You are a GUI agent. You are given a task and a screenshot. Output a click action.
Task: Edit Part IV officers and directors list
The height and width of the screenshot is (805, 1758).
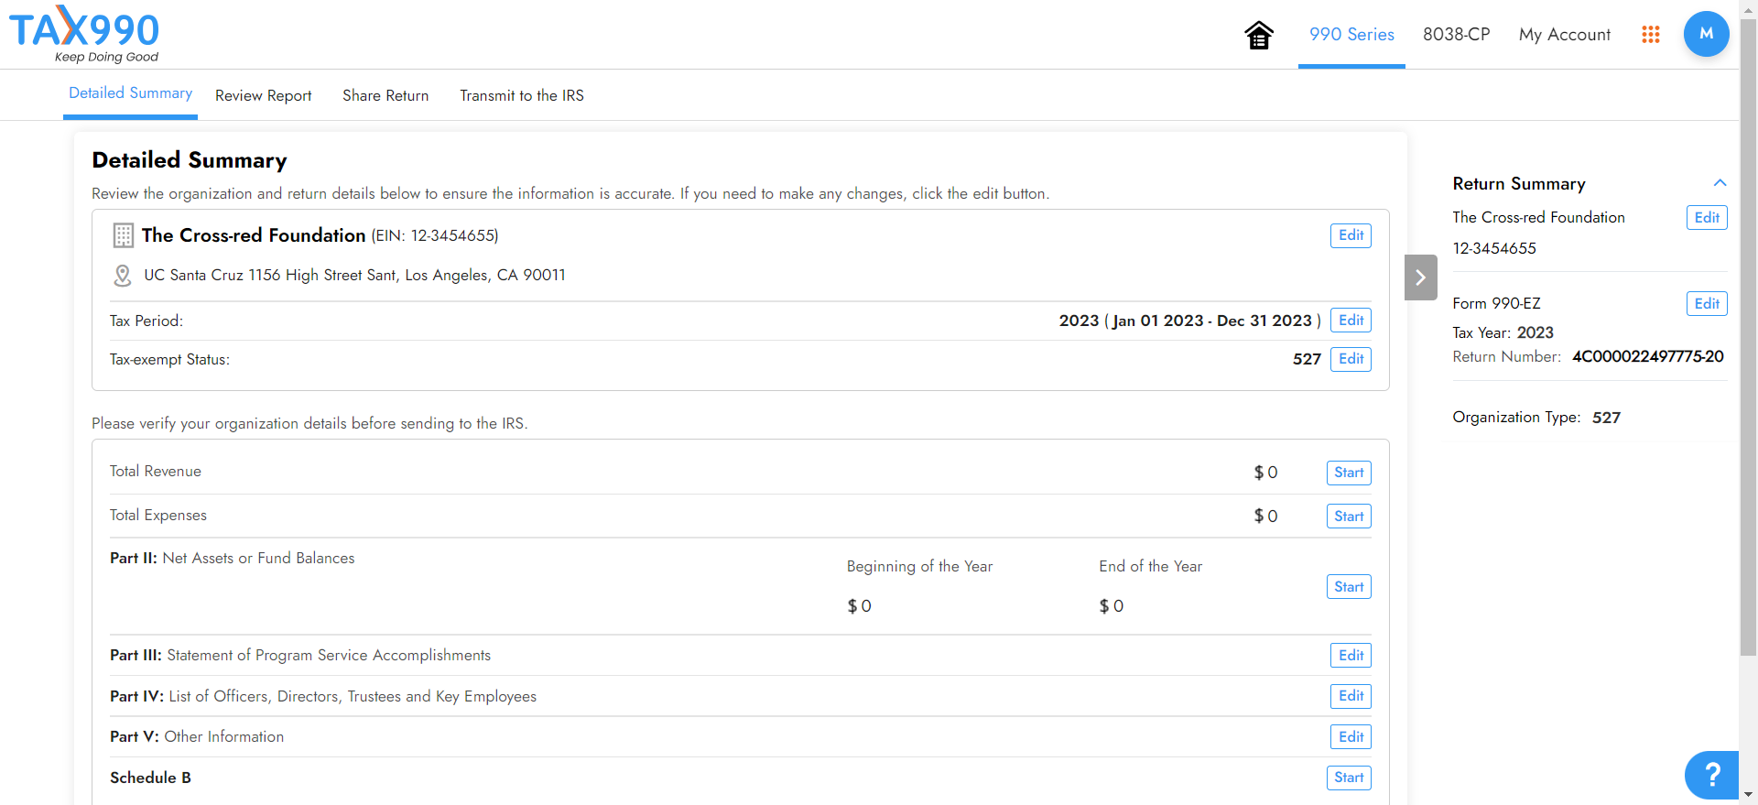(x=1351, y=696)
